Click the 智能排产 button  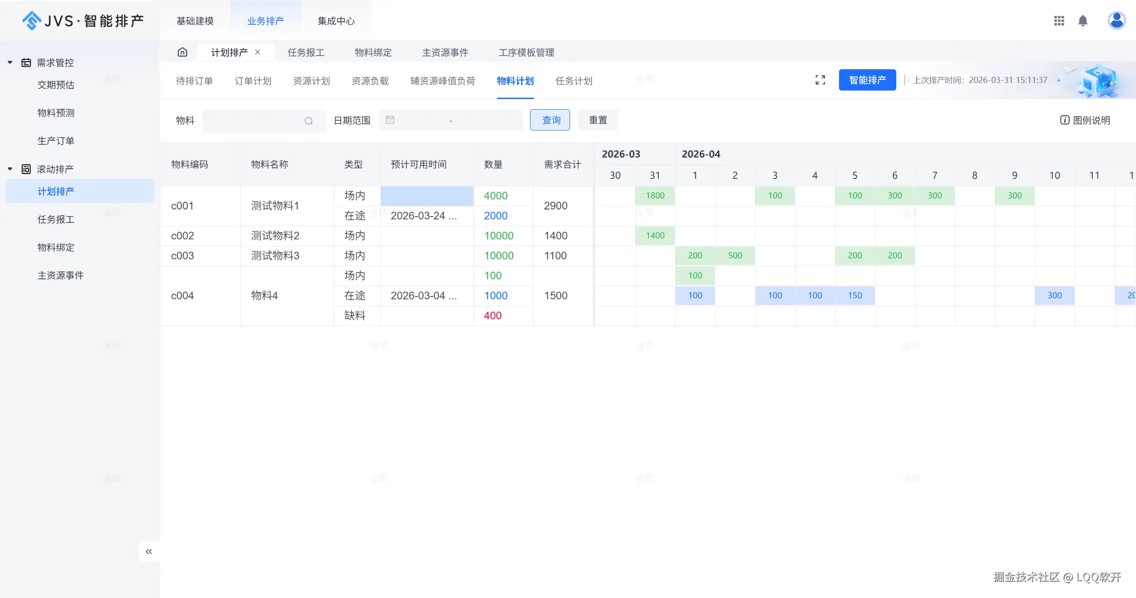pyautogui.click(x=867, y=80)
